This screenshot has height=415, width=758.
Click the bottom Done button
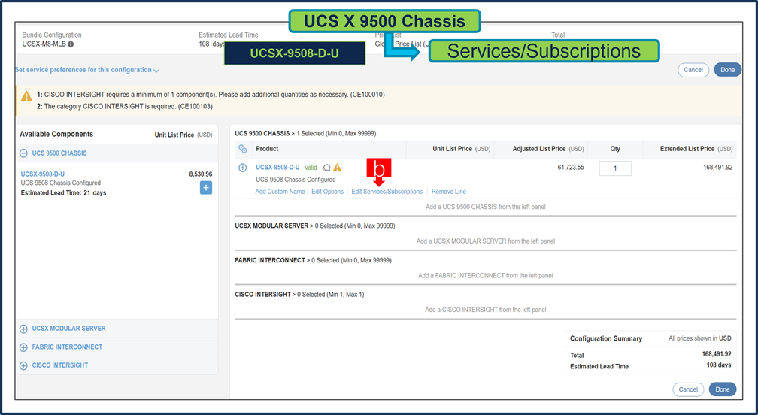click(x=723, y=389)
